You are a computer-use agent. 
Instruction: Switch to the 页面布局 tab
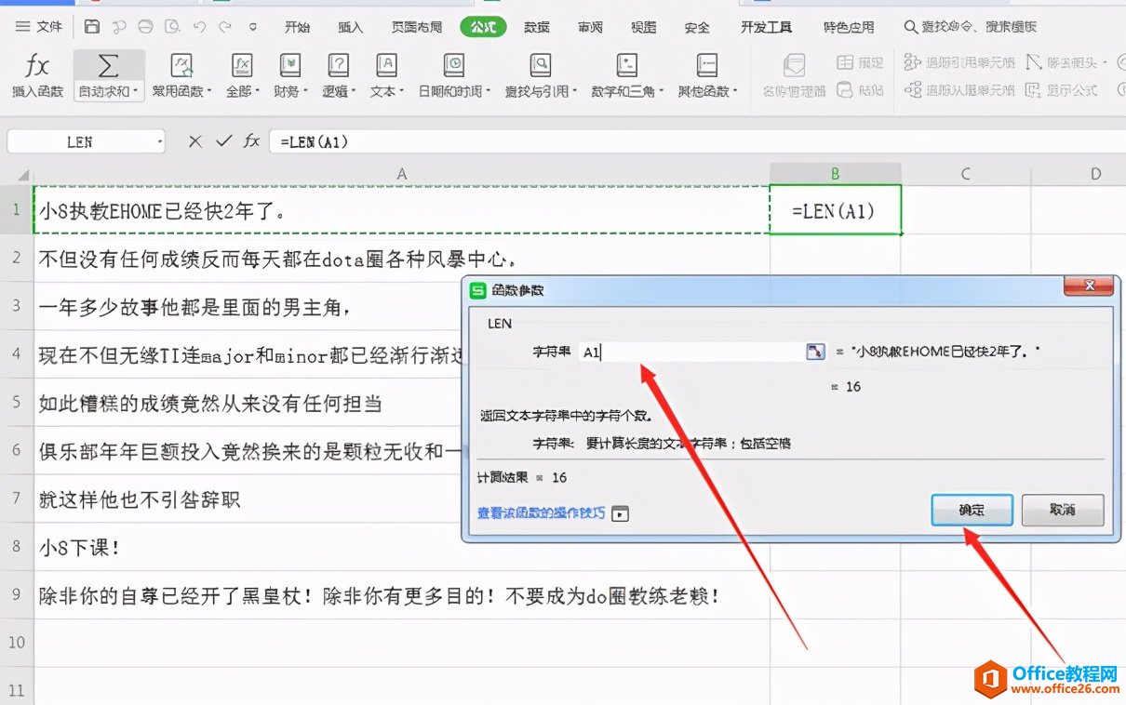(417, 27)
